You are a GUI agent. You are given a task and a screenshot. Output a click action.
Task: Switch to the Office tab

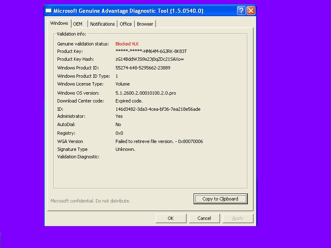(126, 24)
